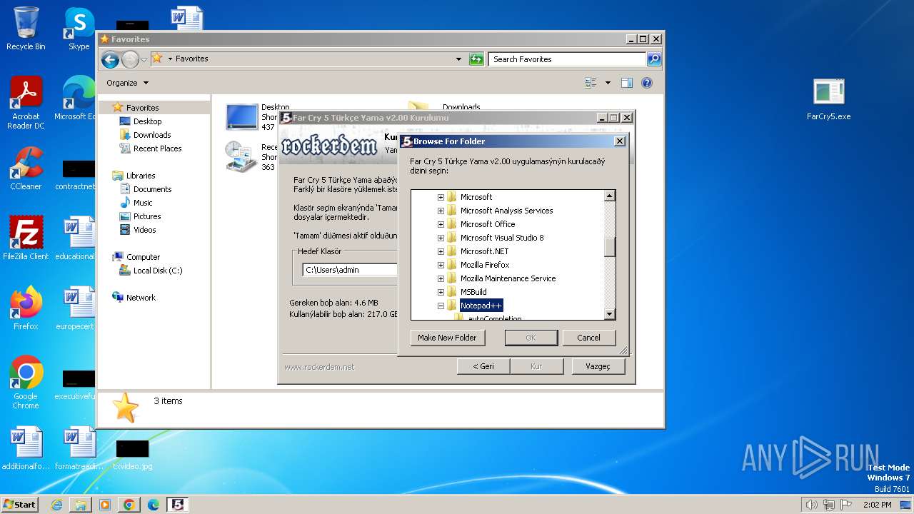
Task: Select Desktop under Favorites
Action: click(x=147, y=121)
